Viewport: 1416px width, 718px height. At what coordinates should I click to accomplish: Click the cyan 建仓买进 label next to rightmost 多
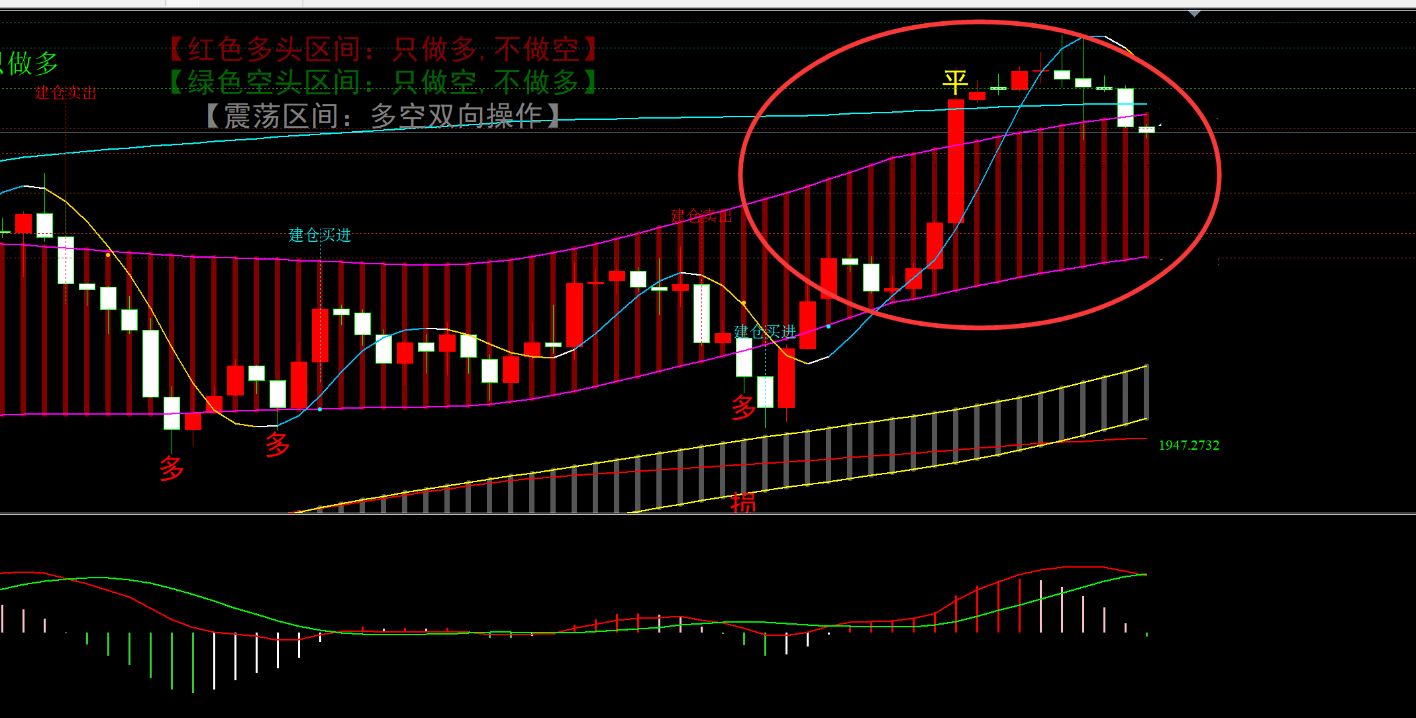click(x=765, y=331)
